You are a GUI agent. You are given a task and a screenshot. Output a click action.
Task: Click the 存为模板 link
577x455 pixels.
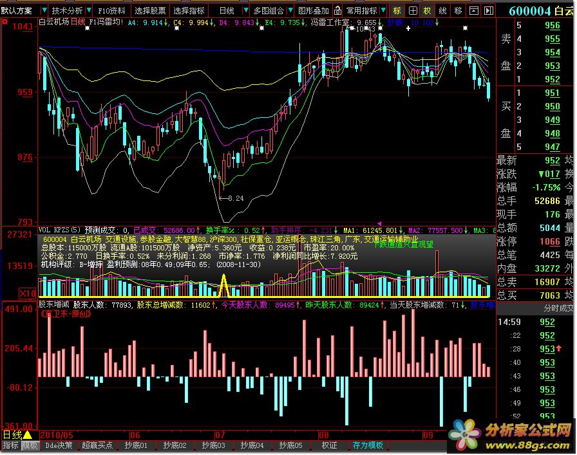368,445
